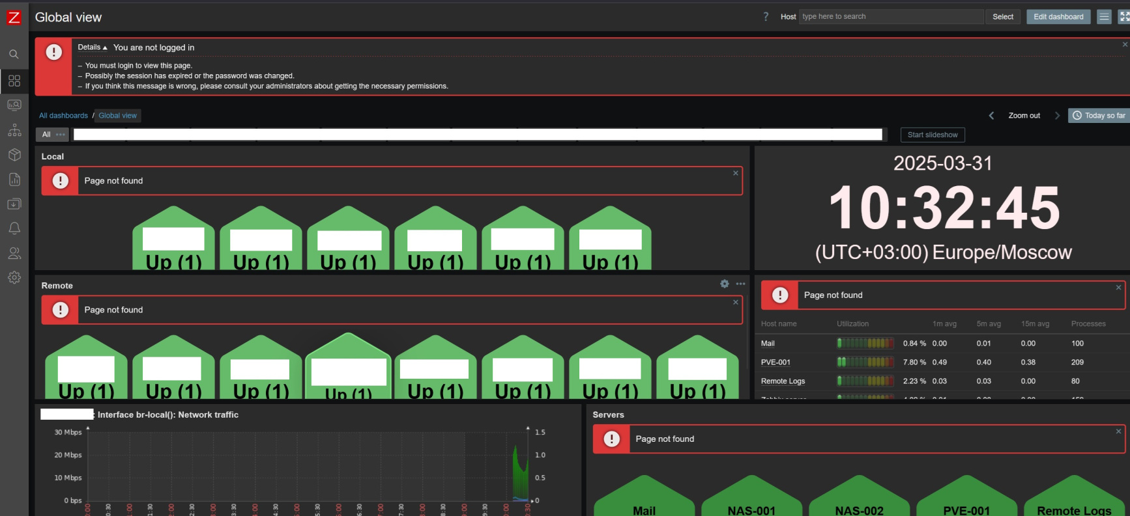Go to next time period with right chevron
Screen dimensions: 1130x516
[1057, 116]
